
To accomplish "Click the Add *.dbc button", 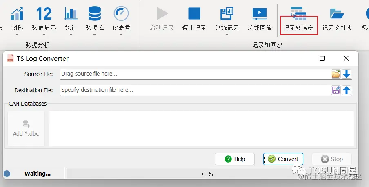I will (x=26, y=128).
